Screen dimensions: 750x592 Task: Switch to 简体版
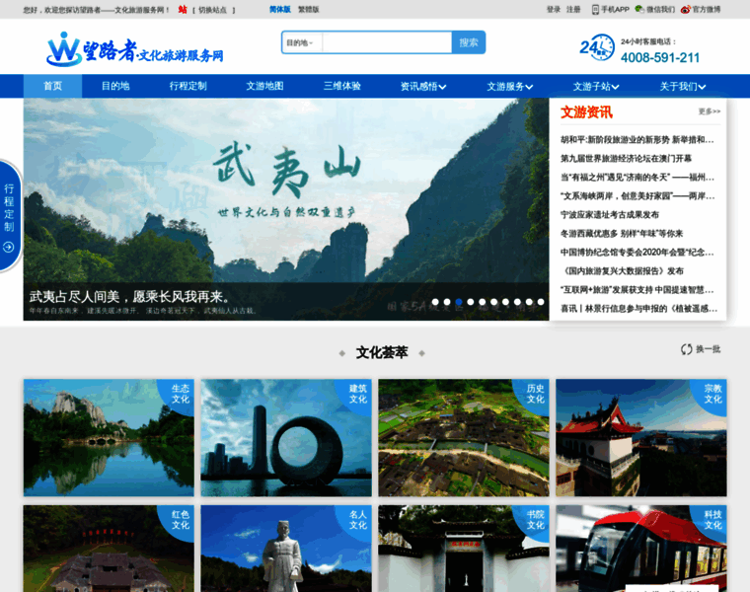280,10
